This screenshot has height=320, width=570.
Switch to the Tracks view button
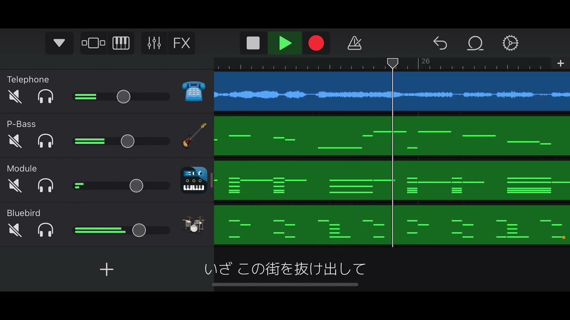94,43
